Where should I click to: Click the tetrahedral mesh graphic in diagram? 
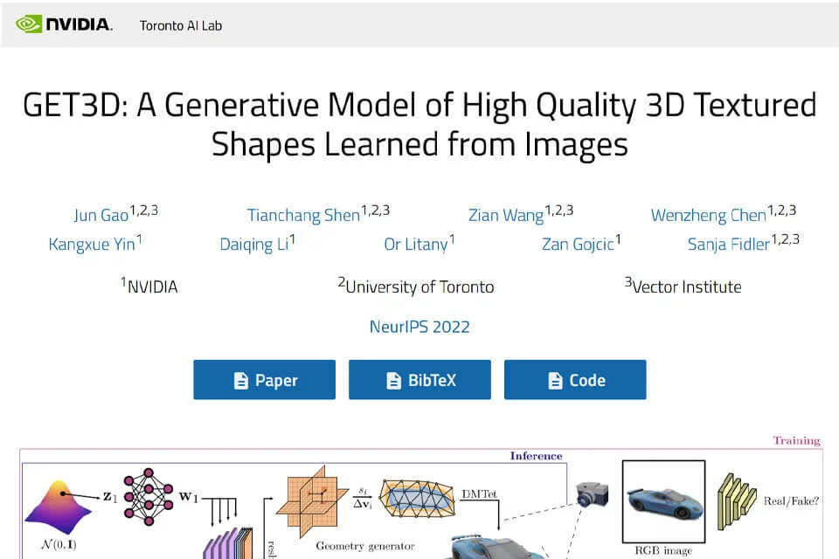[x=417, y=498]
